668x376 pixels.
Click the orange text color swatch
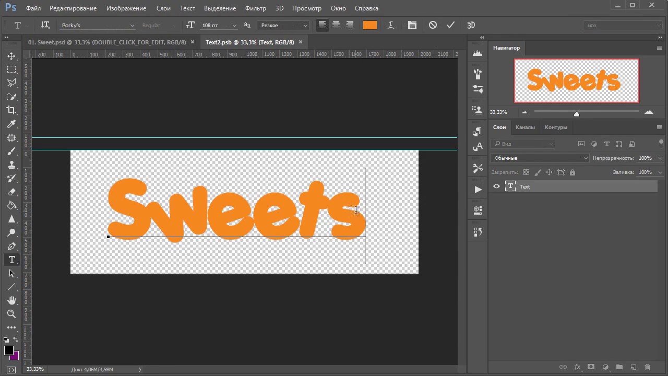point(369,25)
